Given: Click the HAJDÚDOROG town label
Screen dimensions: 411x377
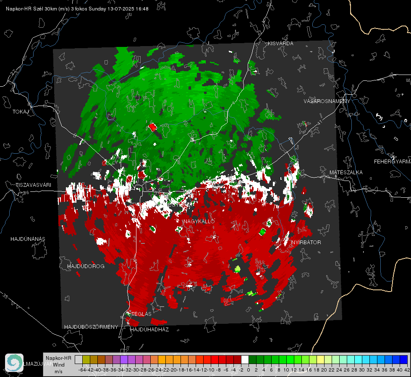Looking at the screenshot, I should (86, 266).
